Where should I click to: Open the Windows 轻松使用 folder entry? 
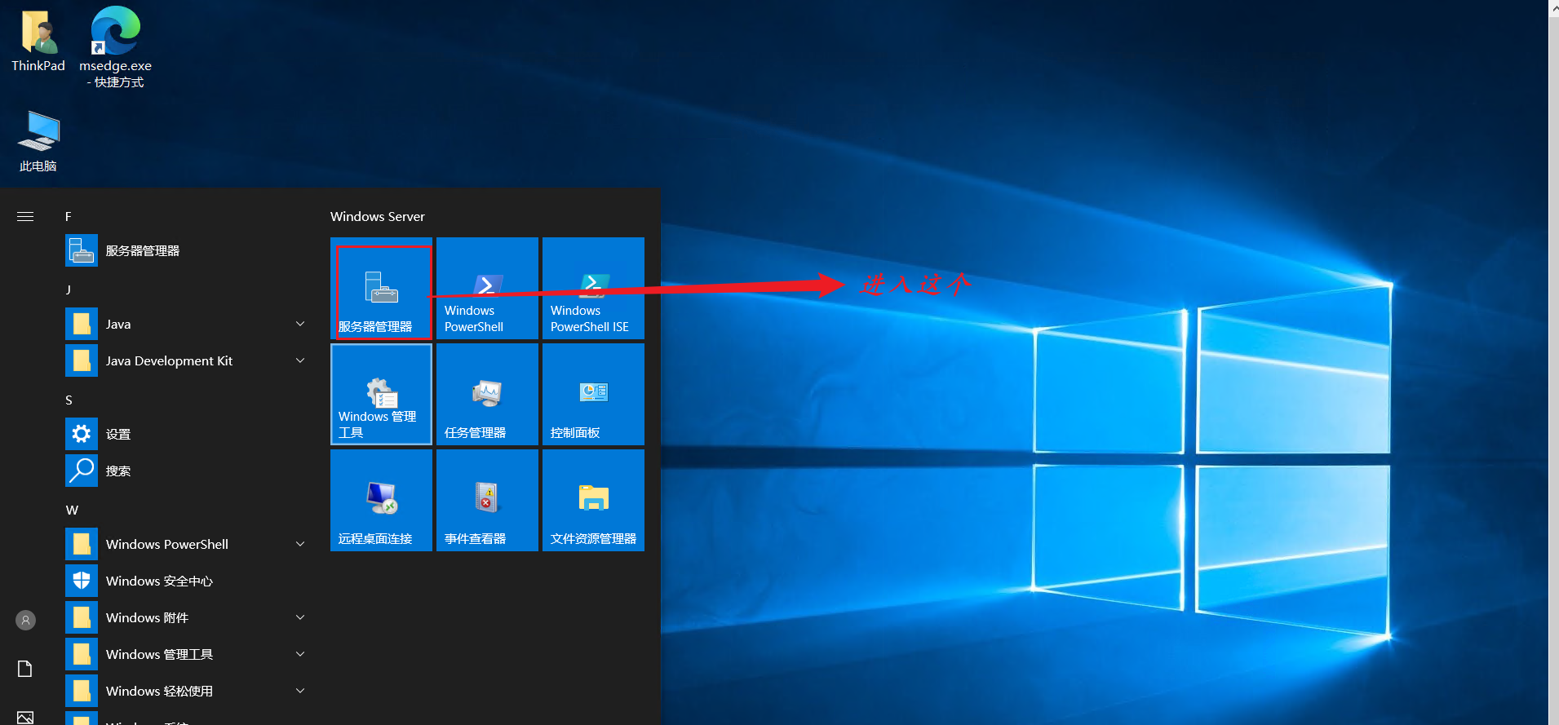click(188, 691)
